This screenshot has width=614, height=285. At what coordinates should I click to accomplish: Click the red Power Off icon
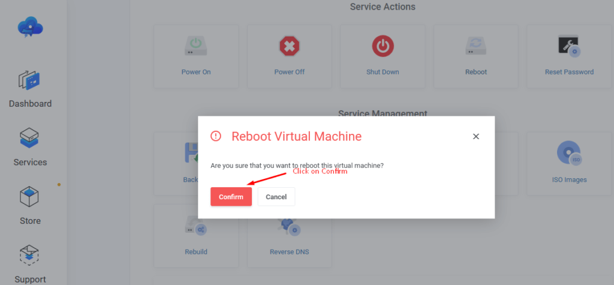pos(289,46)
